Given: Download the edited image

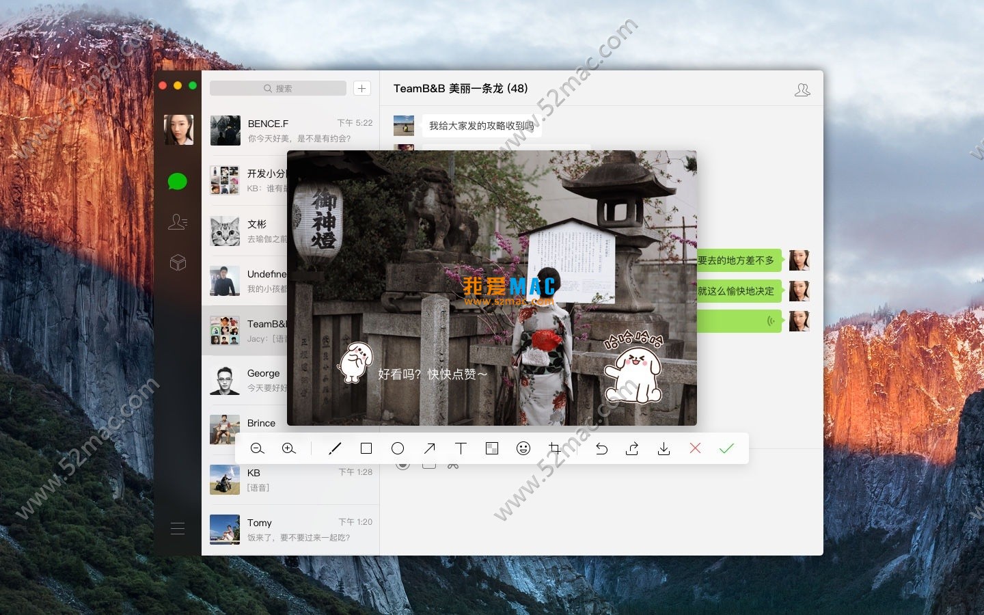Looking at the screenshot, I should [x=664, y=448].
